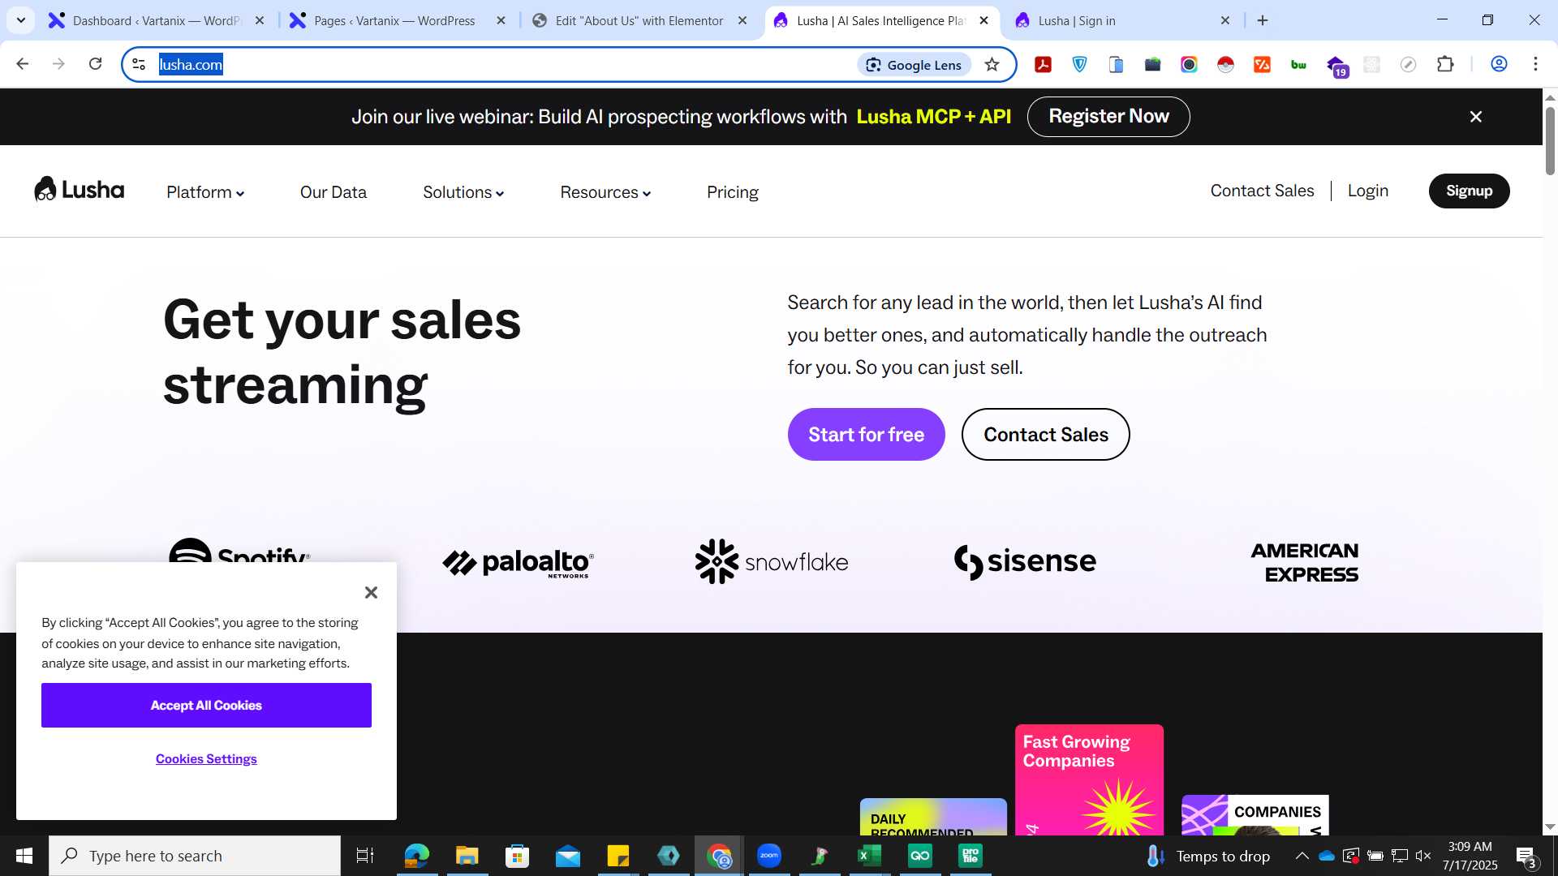Image resolution: width=1558 pixels, height=876 pixels.
Task: Click the page vertical scrollbar thumb
Action: (x=1550, y=140)
